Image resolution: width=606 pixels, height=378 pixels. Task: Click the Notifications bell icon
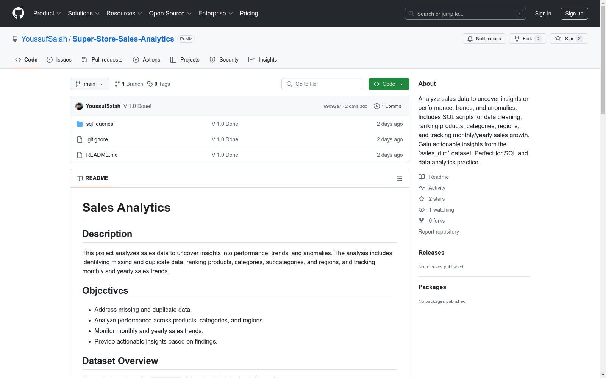pyautogui.click(x=470, y=39)
